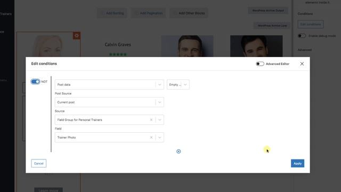This screenshot has height=192, width=341.
Task: Open the Empty operator dropdown
Action: coord(178,84)
